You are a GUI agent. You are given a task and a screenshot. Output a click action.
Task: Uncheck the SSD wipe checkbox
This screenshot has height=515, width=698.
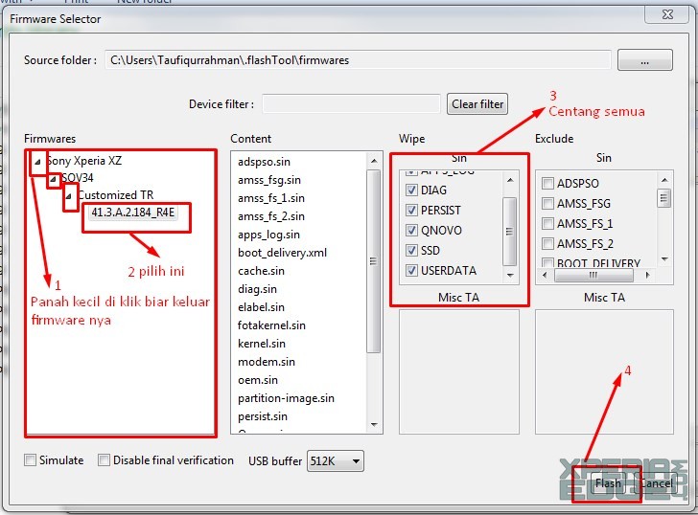coord(411,250)
